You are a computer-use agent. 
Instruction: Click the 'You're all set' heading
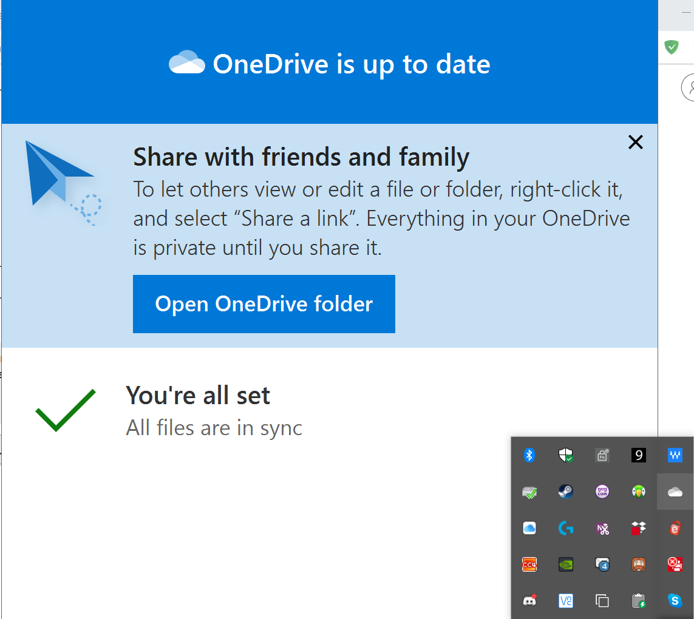click(x=198, y=395)
